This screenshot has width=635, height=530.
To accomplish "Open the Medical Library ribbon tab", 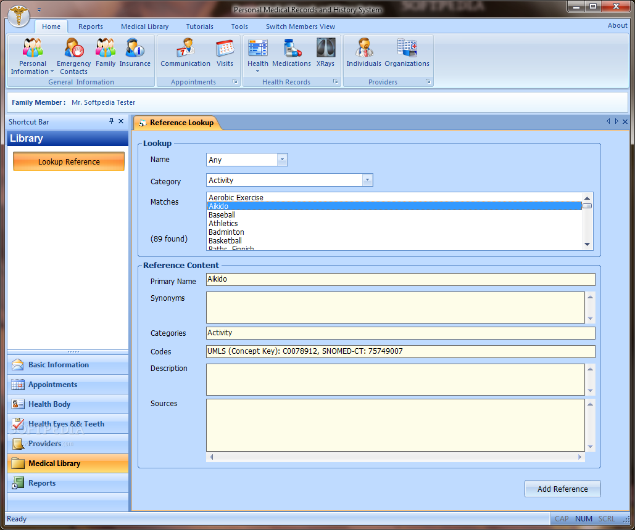I will click(x=144, y=26).
